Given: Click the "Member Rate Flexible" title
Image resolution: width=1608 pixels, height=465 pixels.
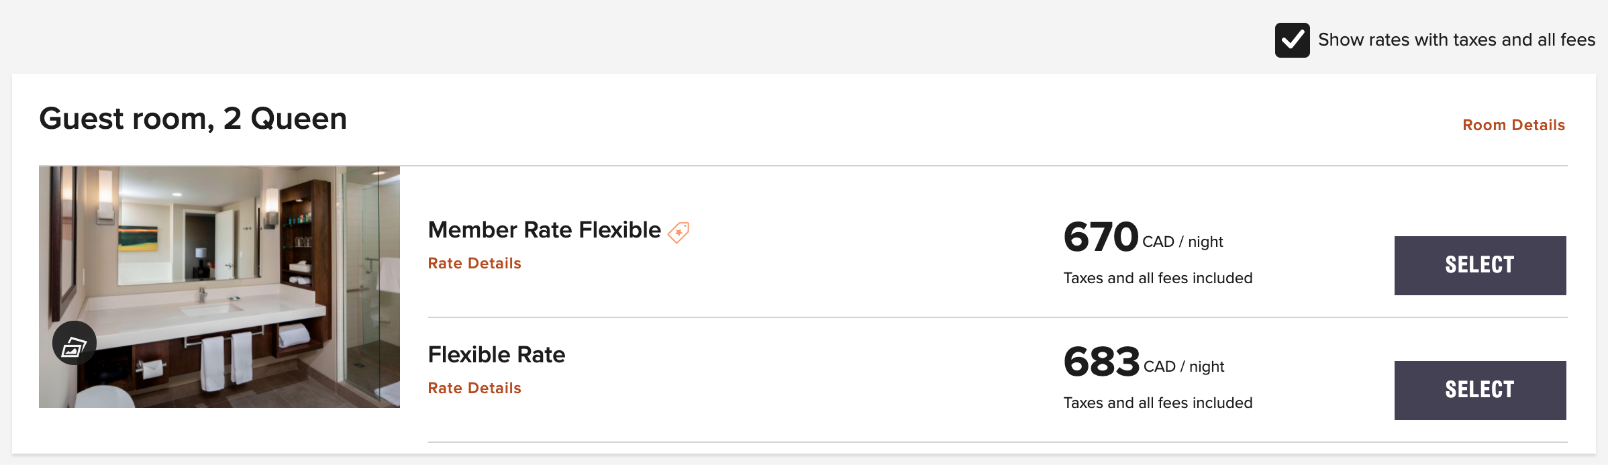Looking at the screenshot, I should point(544,229).
